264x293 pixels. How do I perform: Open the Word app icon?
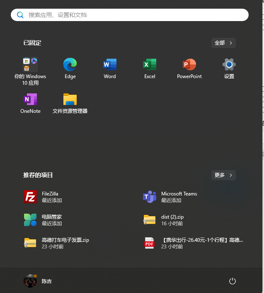(110, 64)
